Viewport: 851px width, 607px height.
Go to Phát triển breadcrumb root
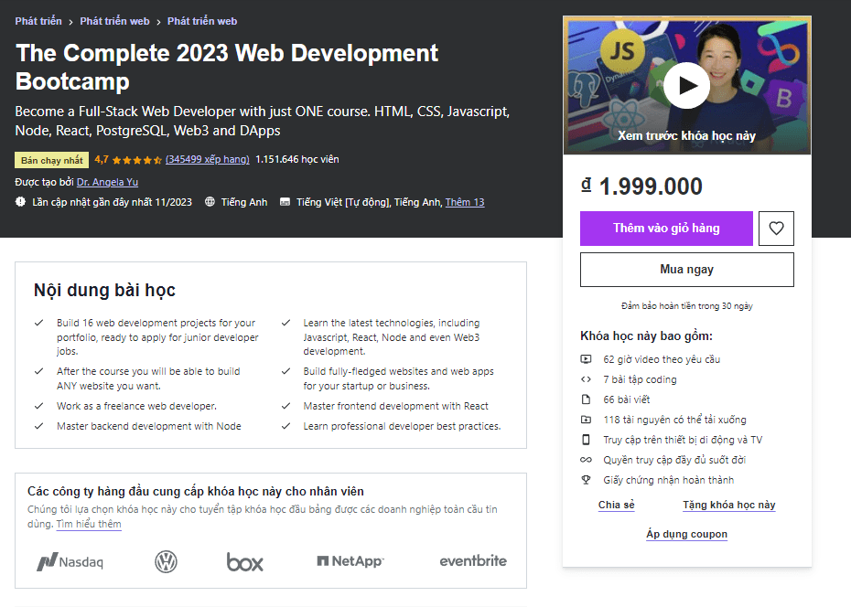tap(38, 21)
